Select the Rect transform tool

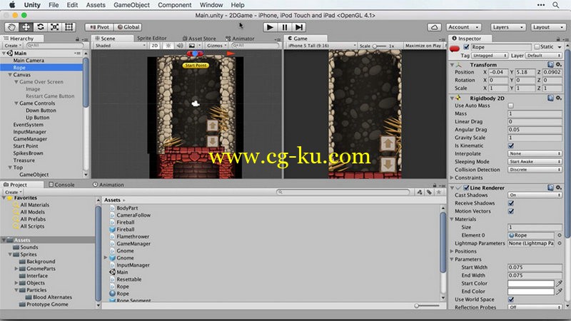click(x=69, y=27)
